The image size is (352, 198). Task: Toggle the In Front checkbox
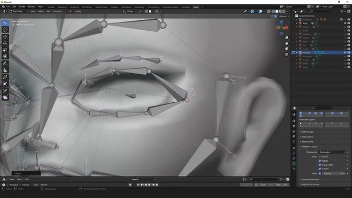coord(320,169)
